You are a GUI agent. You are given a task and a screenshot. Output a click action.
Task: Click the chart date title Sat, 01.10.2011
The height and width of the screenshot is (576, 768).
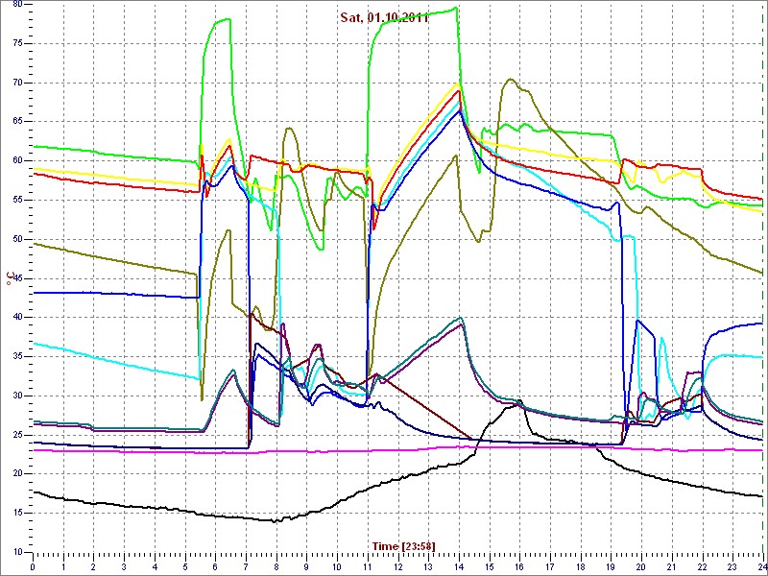click(385, 18)
